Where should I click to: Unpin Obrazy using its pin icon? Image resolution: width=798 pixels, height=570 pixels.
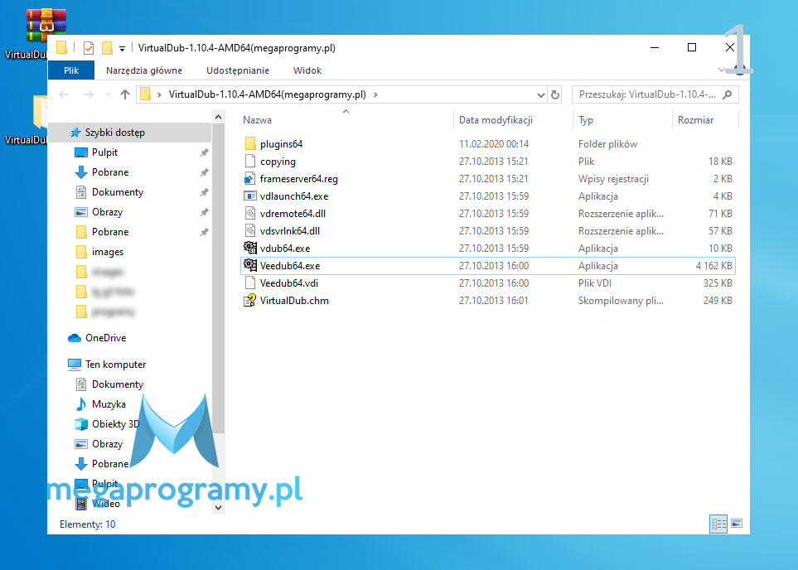204,212
